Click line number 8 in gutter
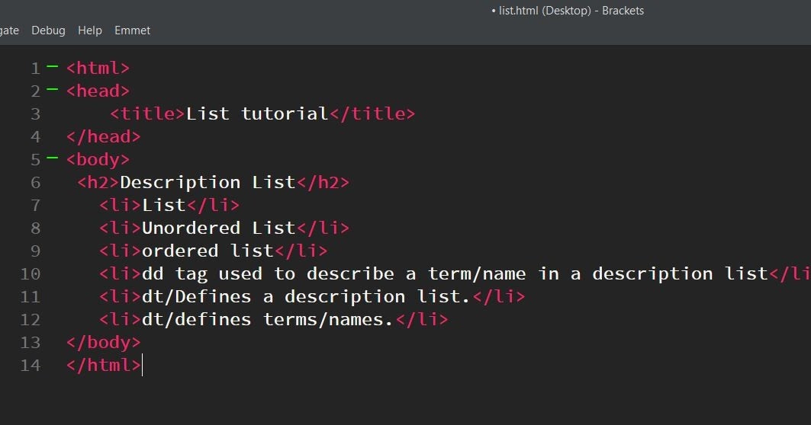 point(35,228)
